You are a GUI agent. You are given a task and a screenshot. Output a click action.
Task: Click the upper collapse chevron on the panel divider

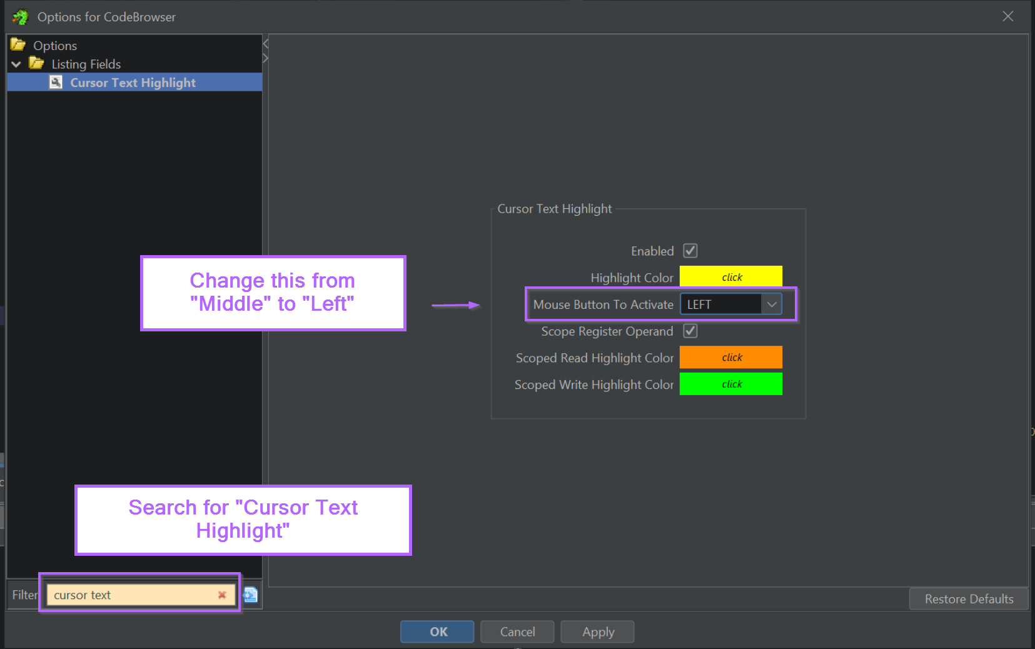pos(265,43)
